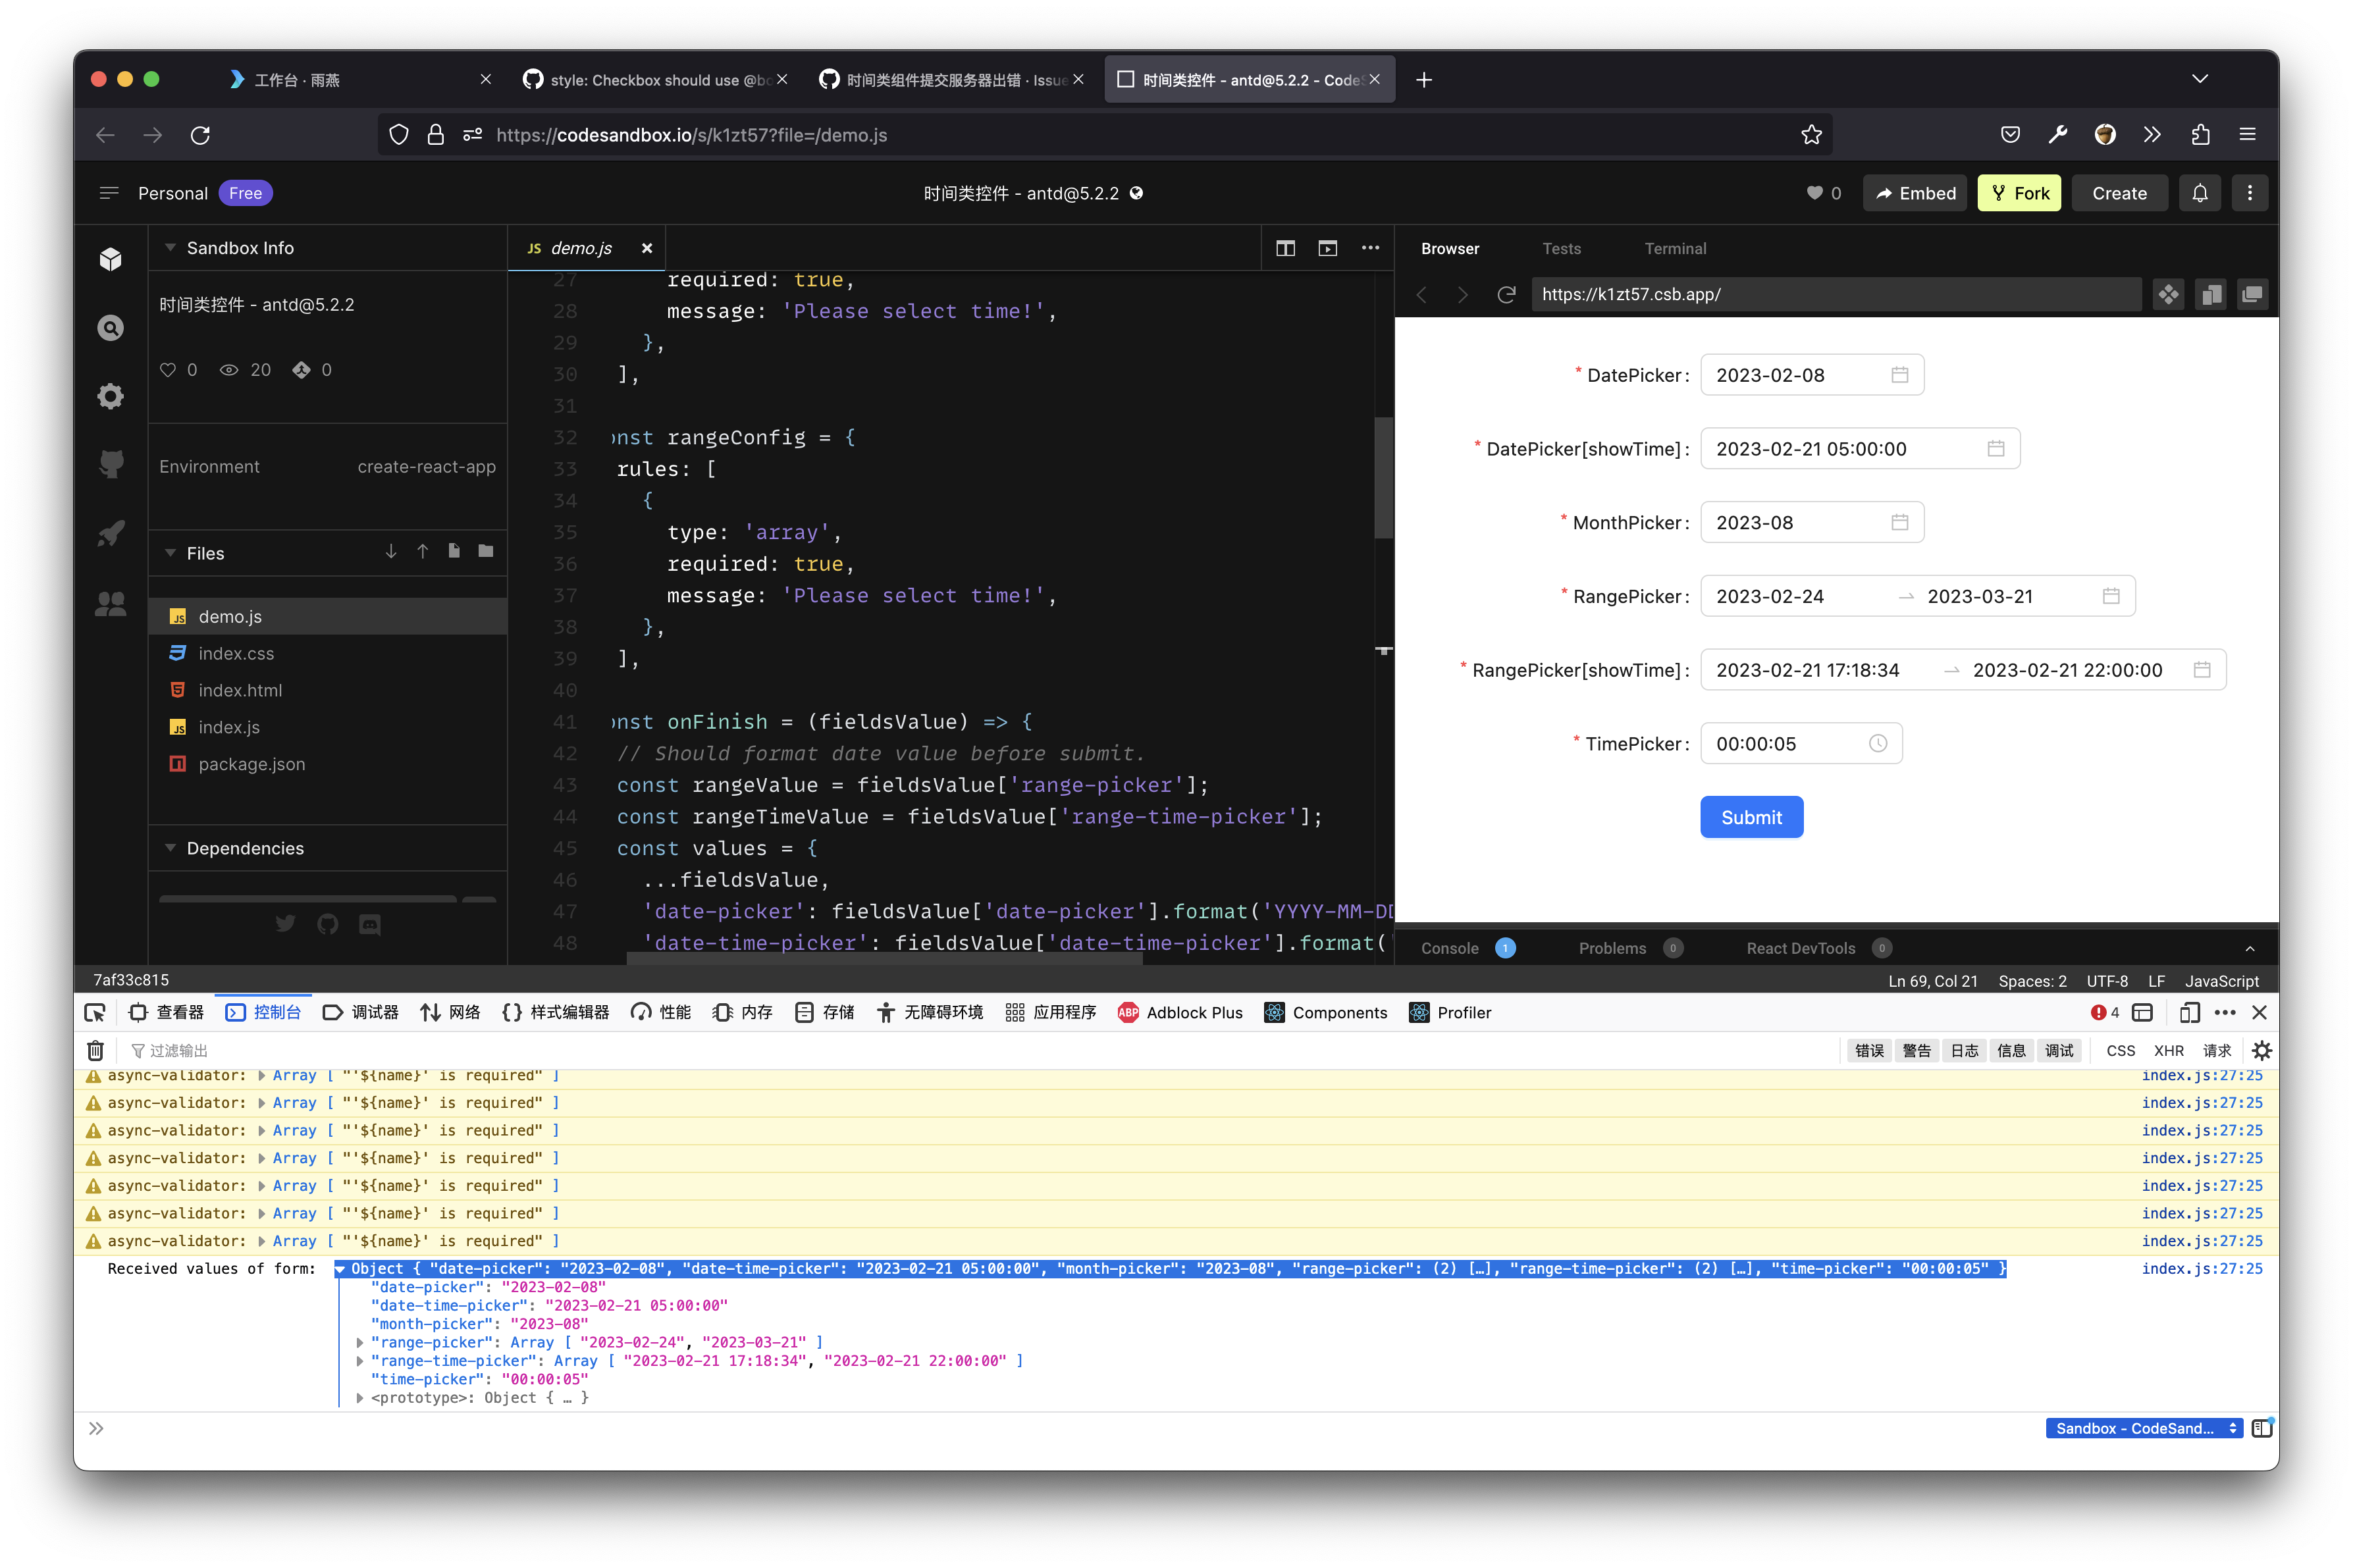Toggle the 日志 log filter in console

[x=1964, y=1050]
